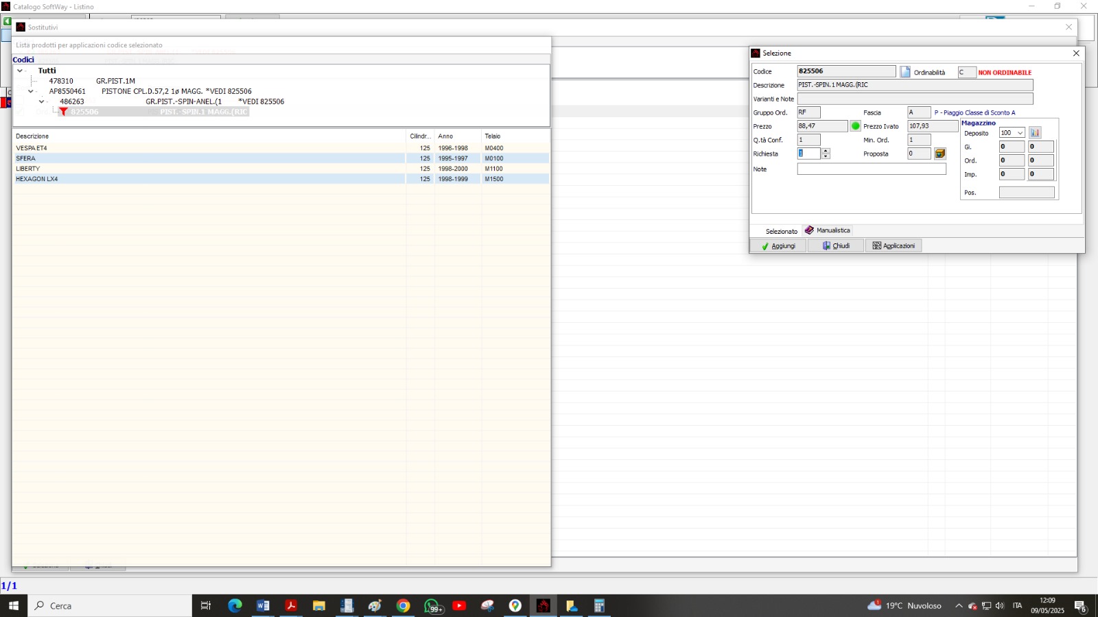Click into the Note text field
The height and width of the screenshot is (617, 1098).
pos(871,169)
